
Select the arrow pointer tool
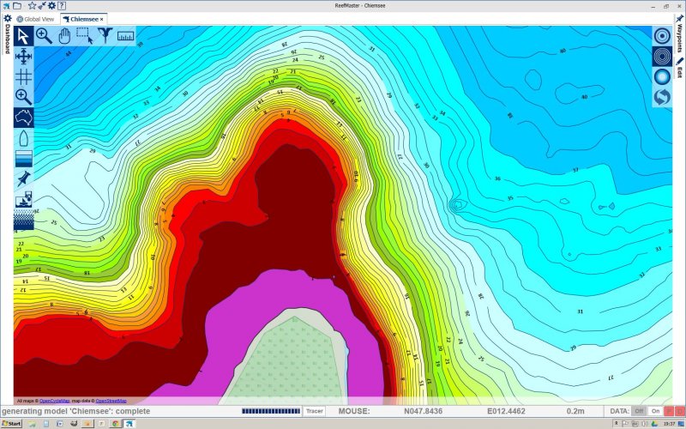(23, 35)
